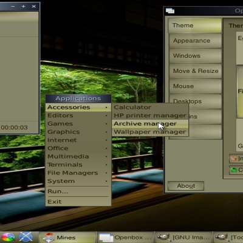Select the Windows tab in Openbox settings
Viewport: 243px width, 243px height.
[196, 56]
